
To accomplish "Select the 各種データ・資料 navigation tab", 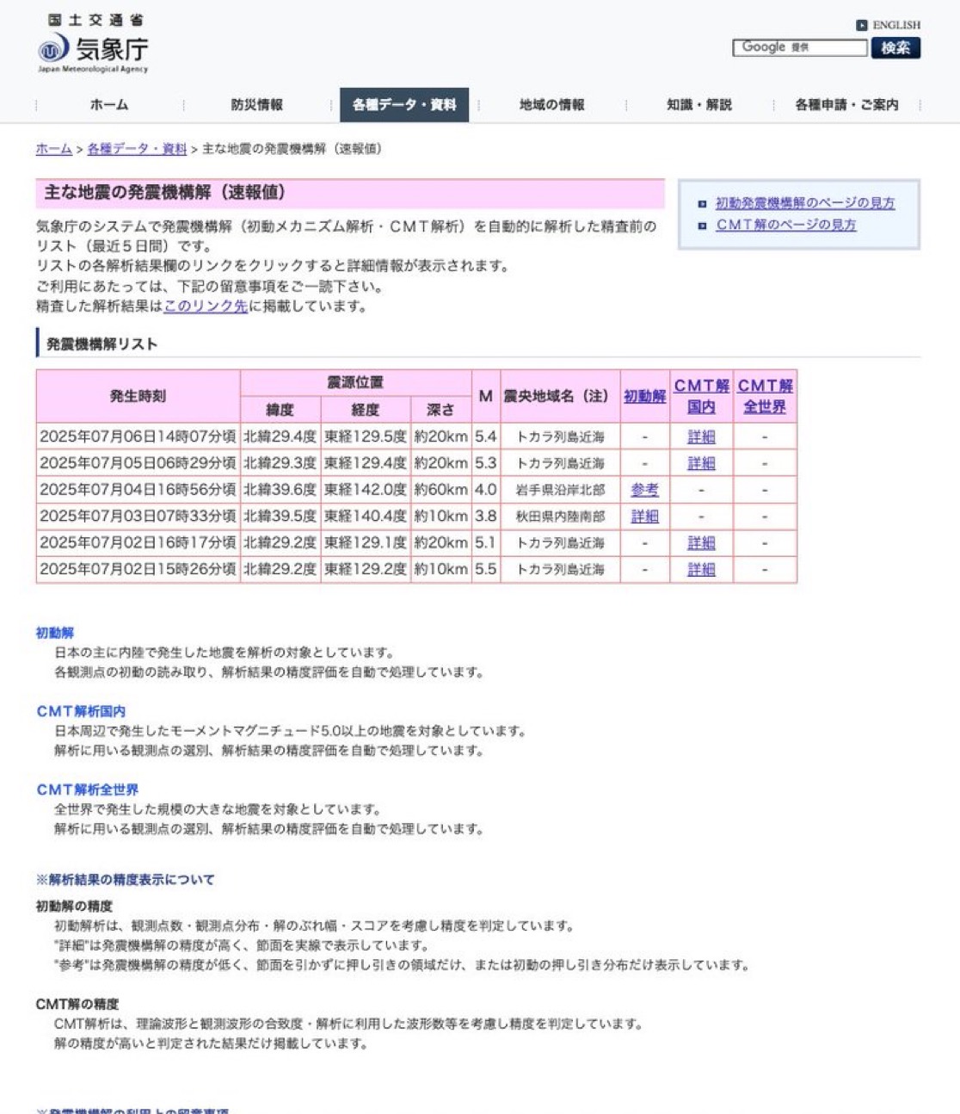I will pos(404,105).
